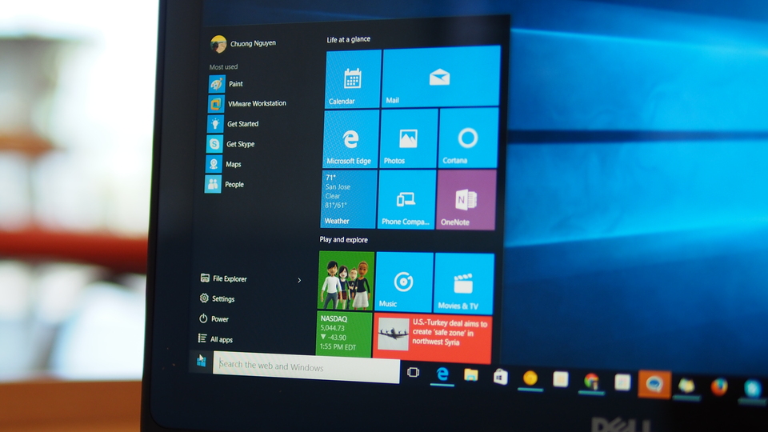Open the Xbox avatars tile

pos(346,281)
